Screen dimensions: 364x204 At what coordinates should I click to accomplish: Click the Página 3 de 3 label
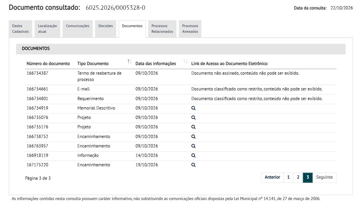pyautogui.click(x=38, y=178)
